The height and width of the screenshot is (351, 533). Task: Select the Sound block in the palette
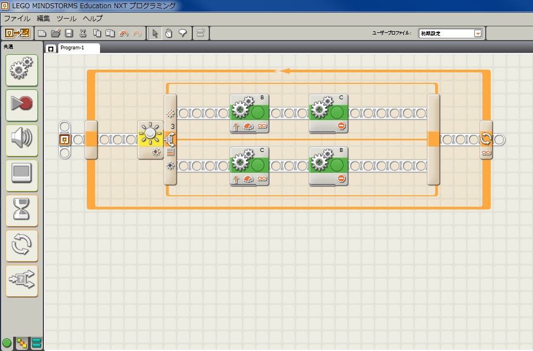[x=22, y=140]
